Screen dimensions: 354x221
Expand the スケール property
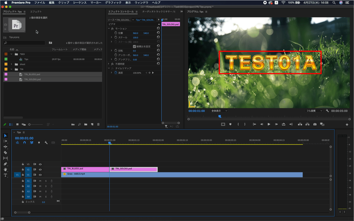tap(112, 37)
